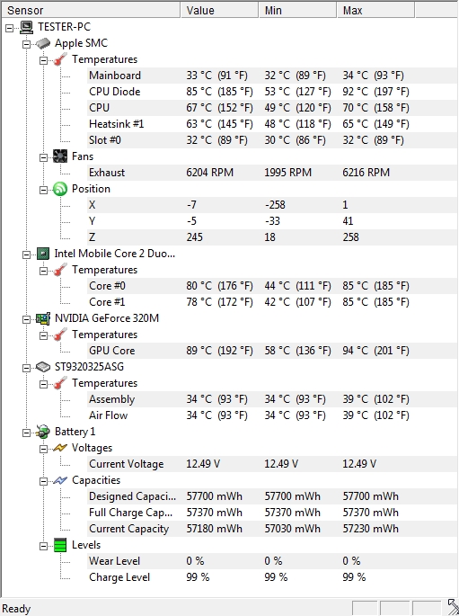
Task: Select the Exhaust fan RPM row
Action: [x=272, y=173]
